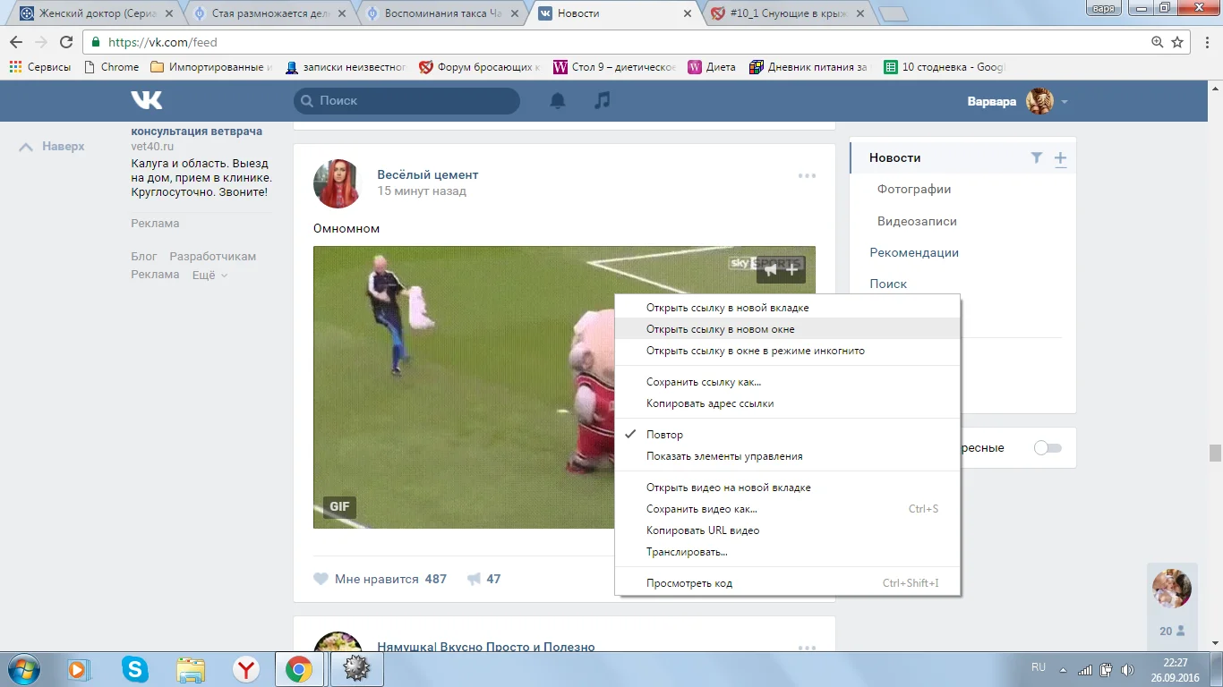Bookmark this page with the star icon
Screen dimensions: 1223x687
tap(1177, 42)
